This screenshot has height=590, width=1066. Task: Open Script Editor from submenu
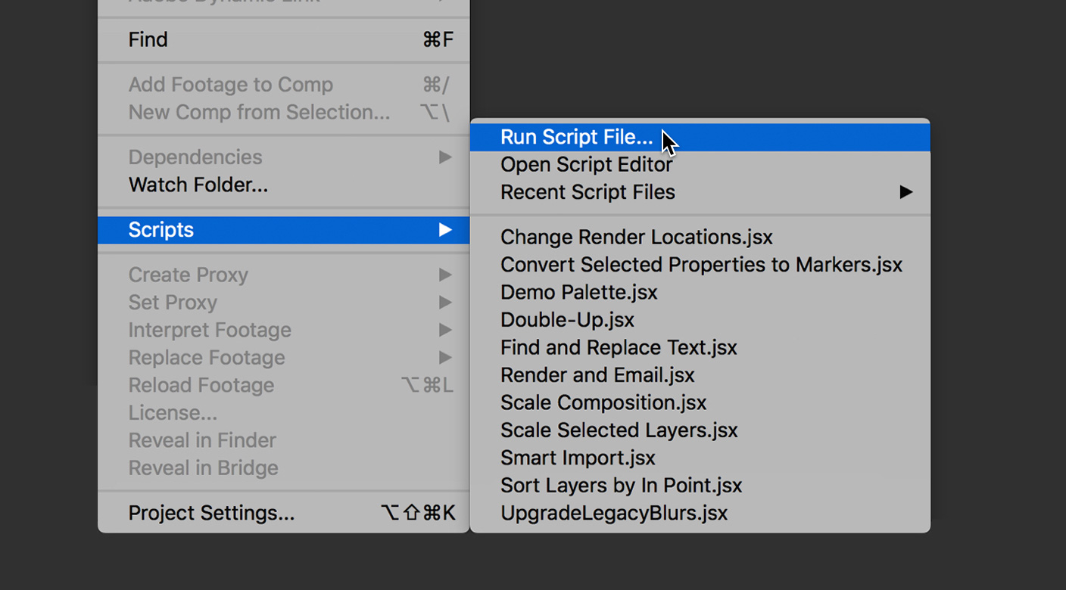586,165
